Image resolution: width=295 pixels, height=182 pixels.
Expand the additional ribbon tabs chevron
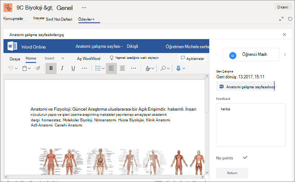point(63,58)
